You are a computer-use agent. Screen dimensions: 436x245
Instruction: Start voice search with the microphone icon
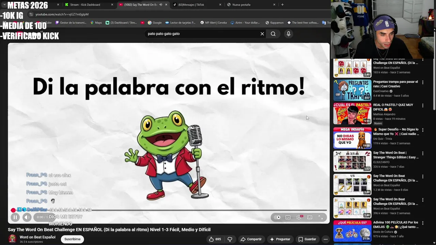point(289,34)
